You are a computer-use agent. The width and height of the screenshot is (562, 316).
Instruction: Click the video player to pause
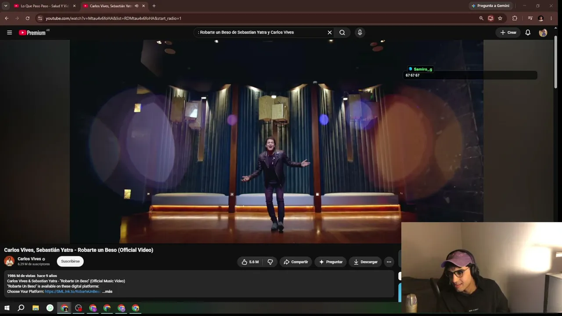tap(277, 141)
